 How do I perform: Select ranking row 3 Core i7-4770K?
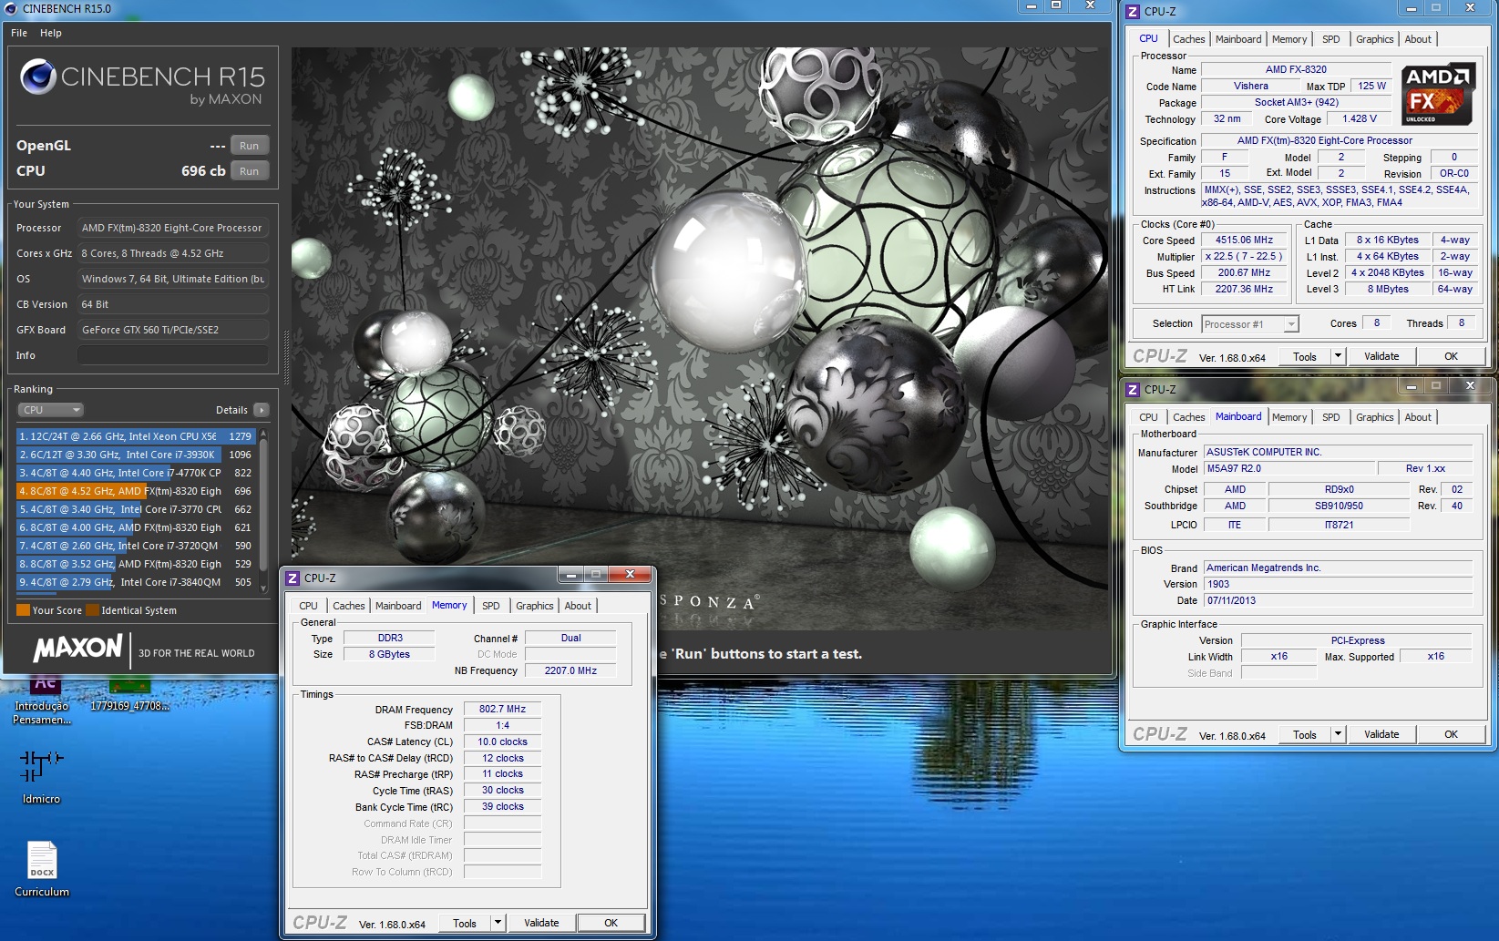136,473
